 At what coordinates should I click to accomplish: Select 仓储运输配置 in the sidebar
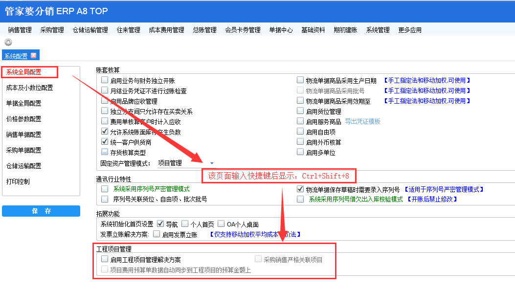click(x=23, y=166)
